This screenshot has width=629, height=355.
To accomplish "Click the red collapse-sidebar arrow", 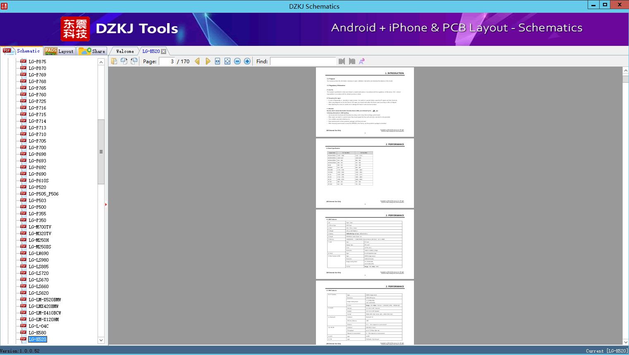I will tap(106, 205).
